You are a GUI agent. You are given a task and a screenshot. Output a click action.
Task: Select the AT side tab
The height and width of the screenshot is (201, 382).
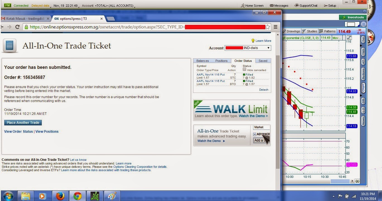(363, 62)
